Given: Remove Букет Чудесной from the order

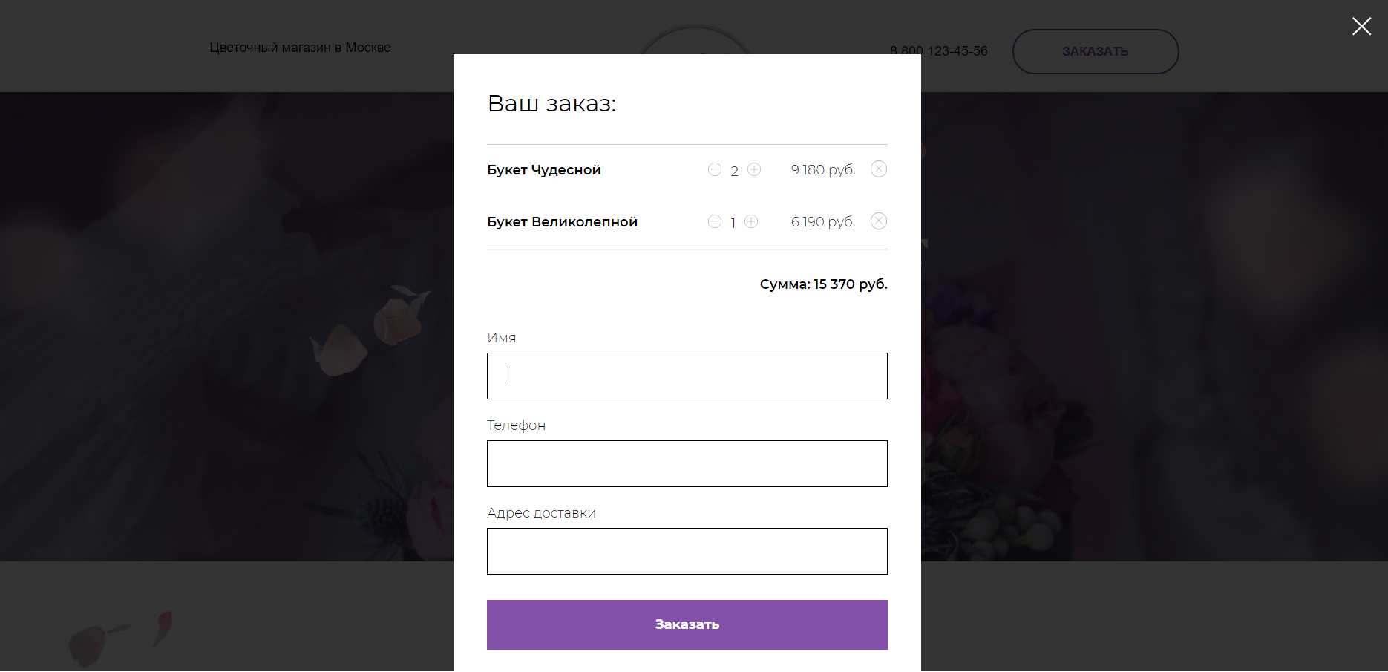Looking at the screenshot, I should (879, 169).
